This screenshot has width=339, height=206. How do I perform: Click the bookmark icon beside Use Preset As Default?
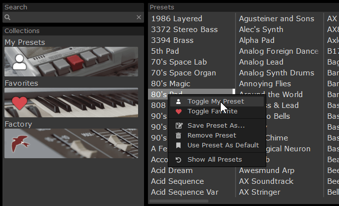[178, 145]
